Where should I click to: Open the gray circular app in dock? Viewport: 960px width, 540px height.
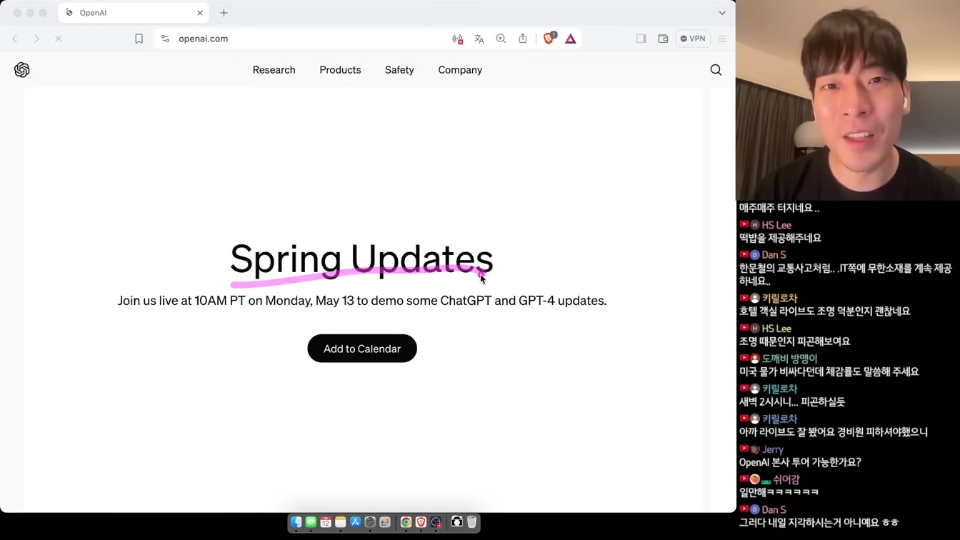[370, 523]
